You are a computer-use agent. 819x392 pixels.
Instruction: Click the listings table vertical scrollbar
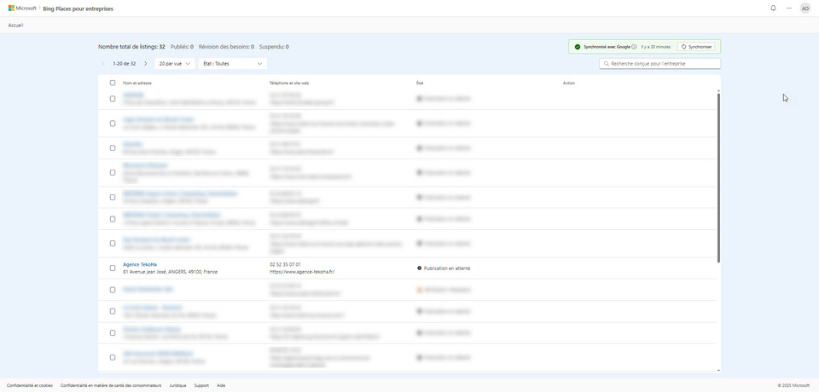[718, 177]
